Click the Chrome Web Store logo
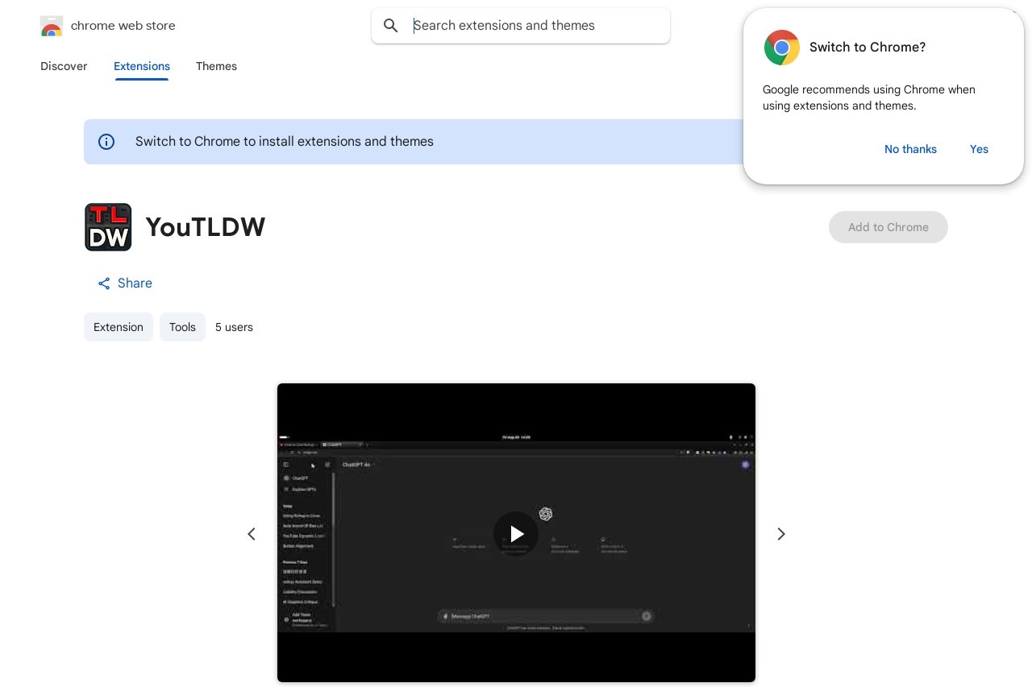Image resolution: width=1032 pixels, height=687 pixels. 52,26
